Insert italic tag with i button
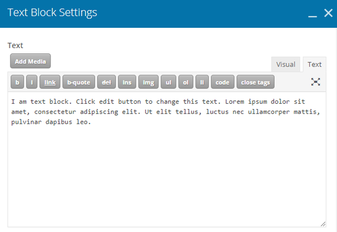 point(32,82)
